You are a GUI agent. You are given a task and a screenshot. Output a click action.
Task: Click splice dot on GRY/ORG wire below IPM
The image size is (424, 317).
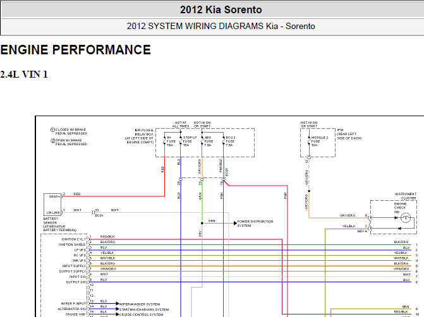[309, 191]
